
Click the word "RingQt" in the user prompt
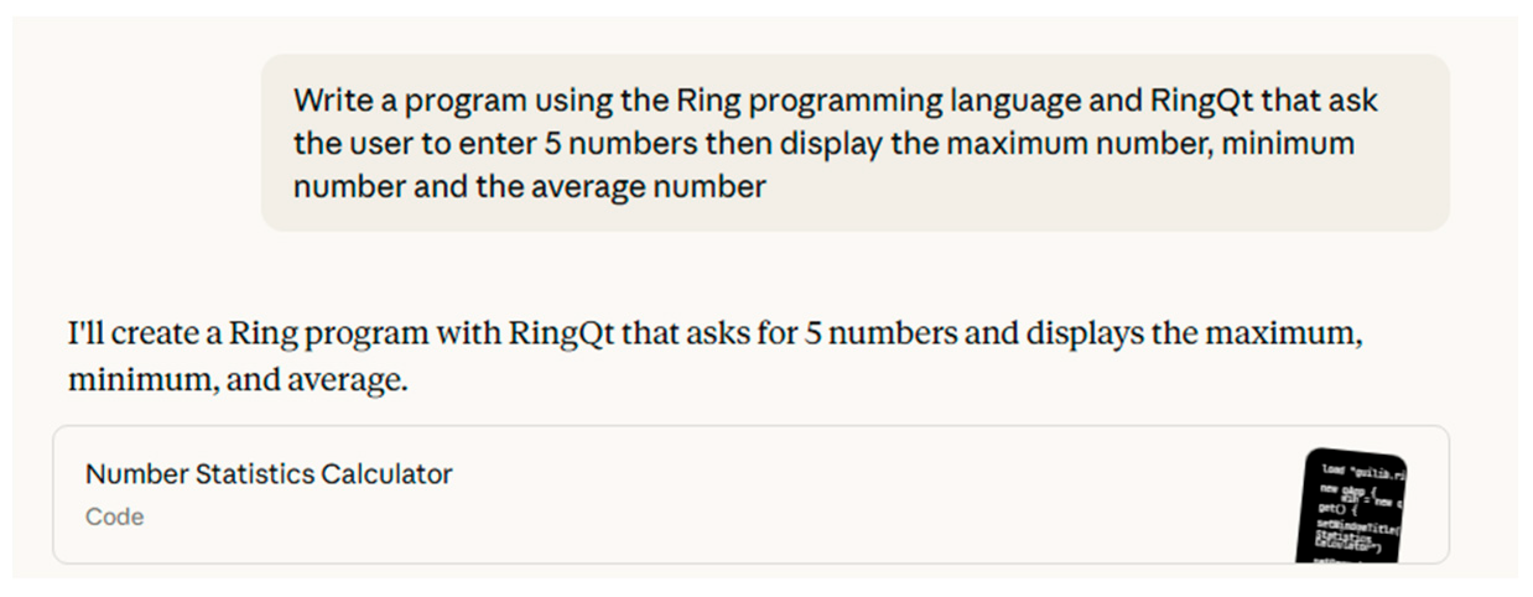(1201, 100)
